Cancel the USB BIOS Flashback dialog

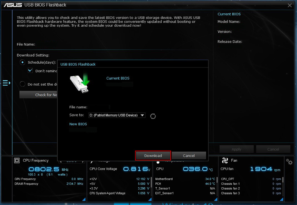(189, 156)
